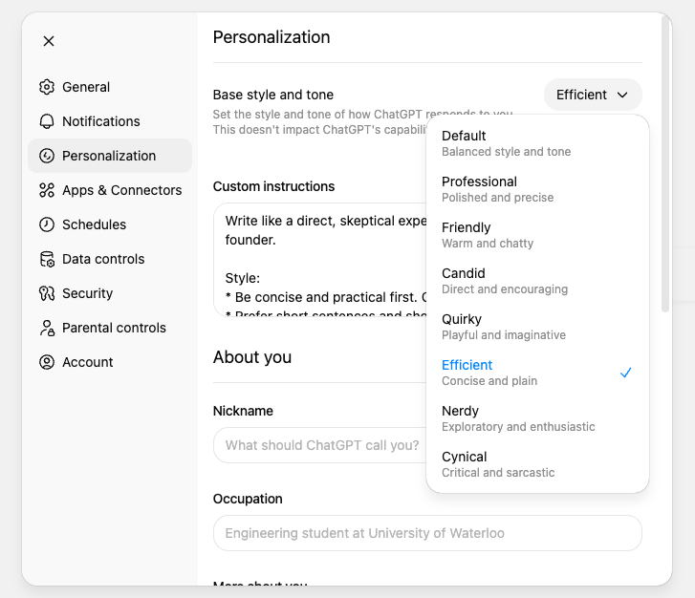Select the Quirky playful option
Image resolution: width=695 pixels, height=598 pixels.
click(x=537, y=327)
